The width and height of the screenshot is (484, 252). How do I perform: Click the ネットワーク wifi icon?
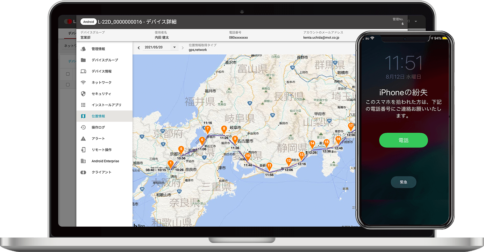pyautogui.click(x=83, y=83)
